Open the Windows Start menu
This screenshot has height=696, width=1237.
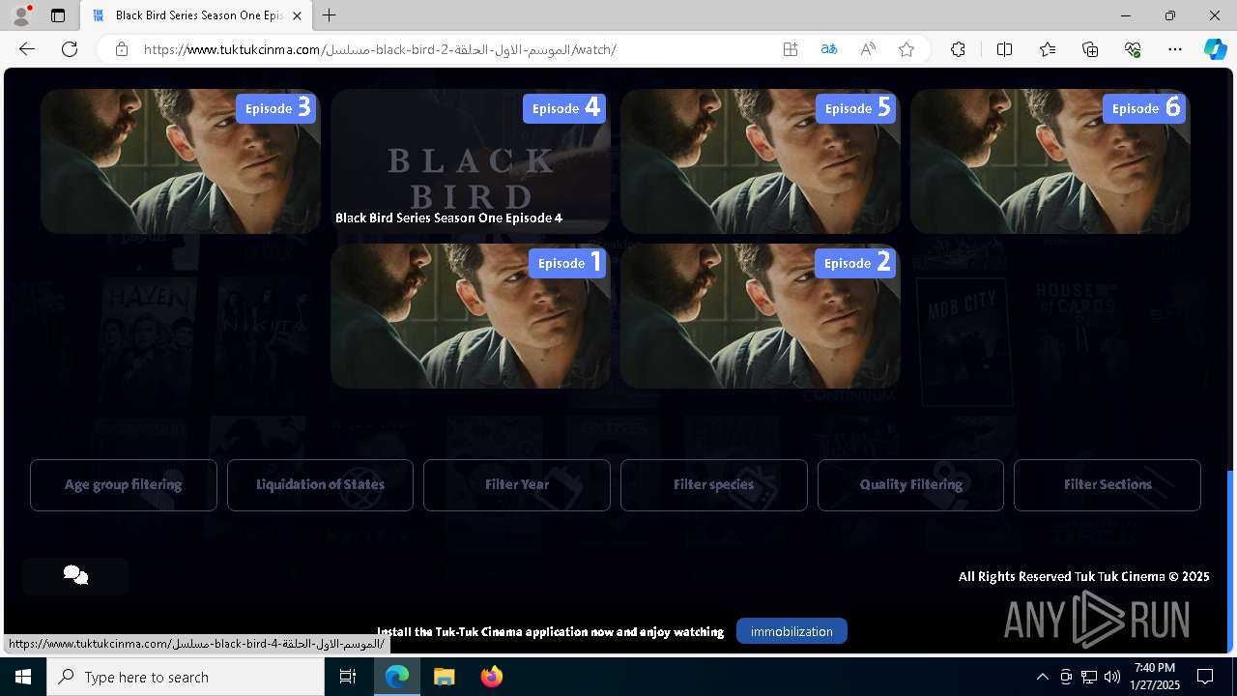23,677
